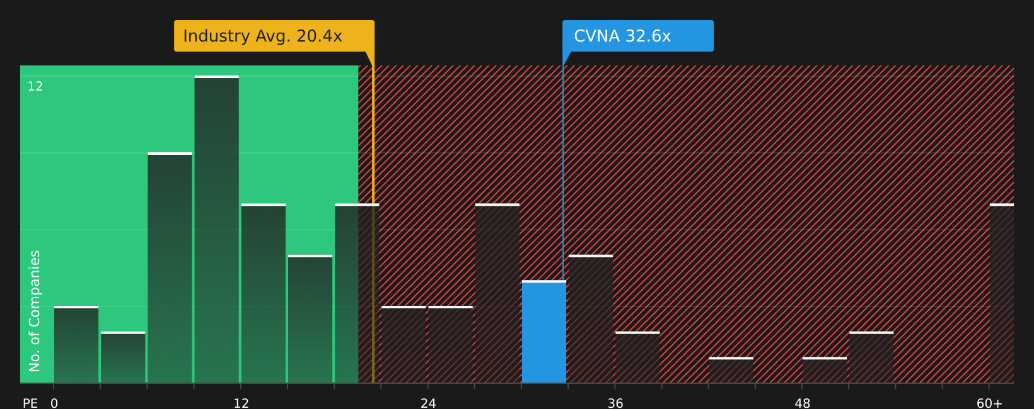Click the x-axis label 48
1034x409 pixels.
click(x=803, y=403)
